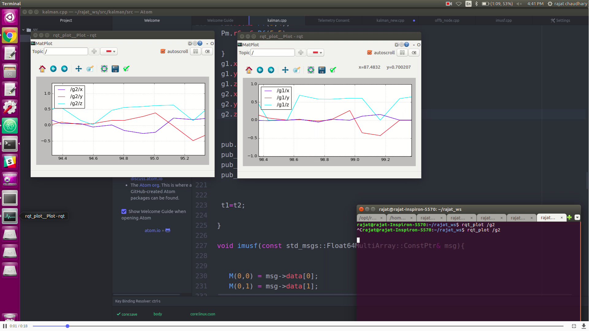
Task: Click the Save figure icon in the /g2 plot
Action: pyautogui.click(x=115, y=69)
